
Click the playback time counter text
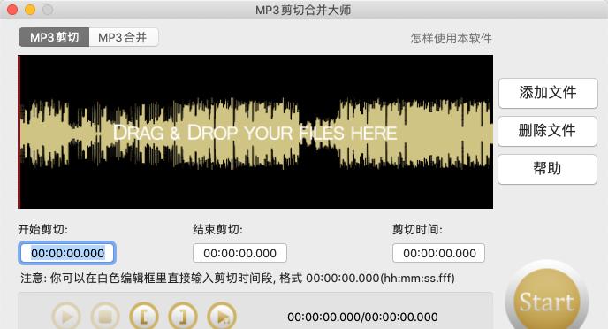[x=362, y=317]
